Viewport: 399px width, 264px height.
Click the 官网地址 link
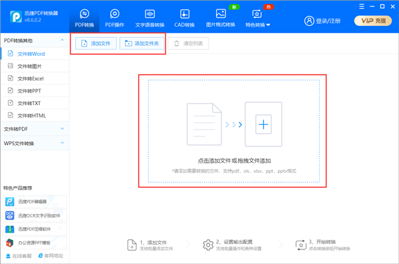pyautogui.click(x=51, y=255)
